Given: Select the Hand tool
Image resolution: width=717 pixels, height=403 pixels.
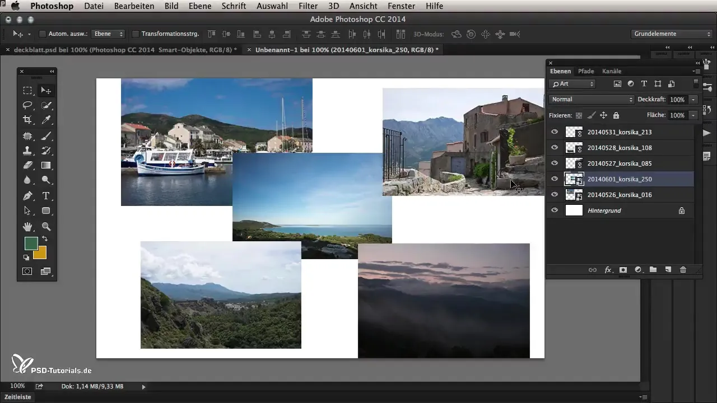Looking at the screenshot, I should click(x=27, y=227).
